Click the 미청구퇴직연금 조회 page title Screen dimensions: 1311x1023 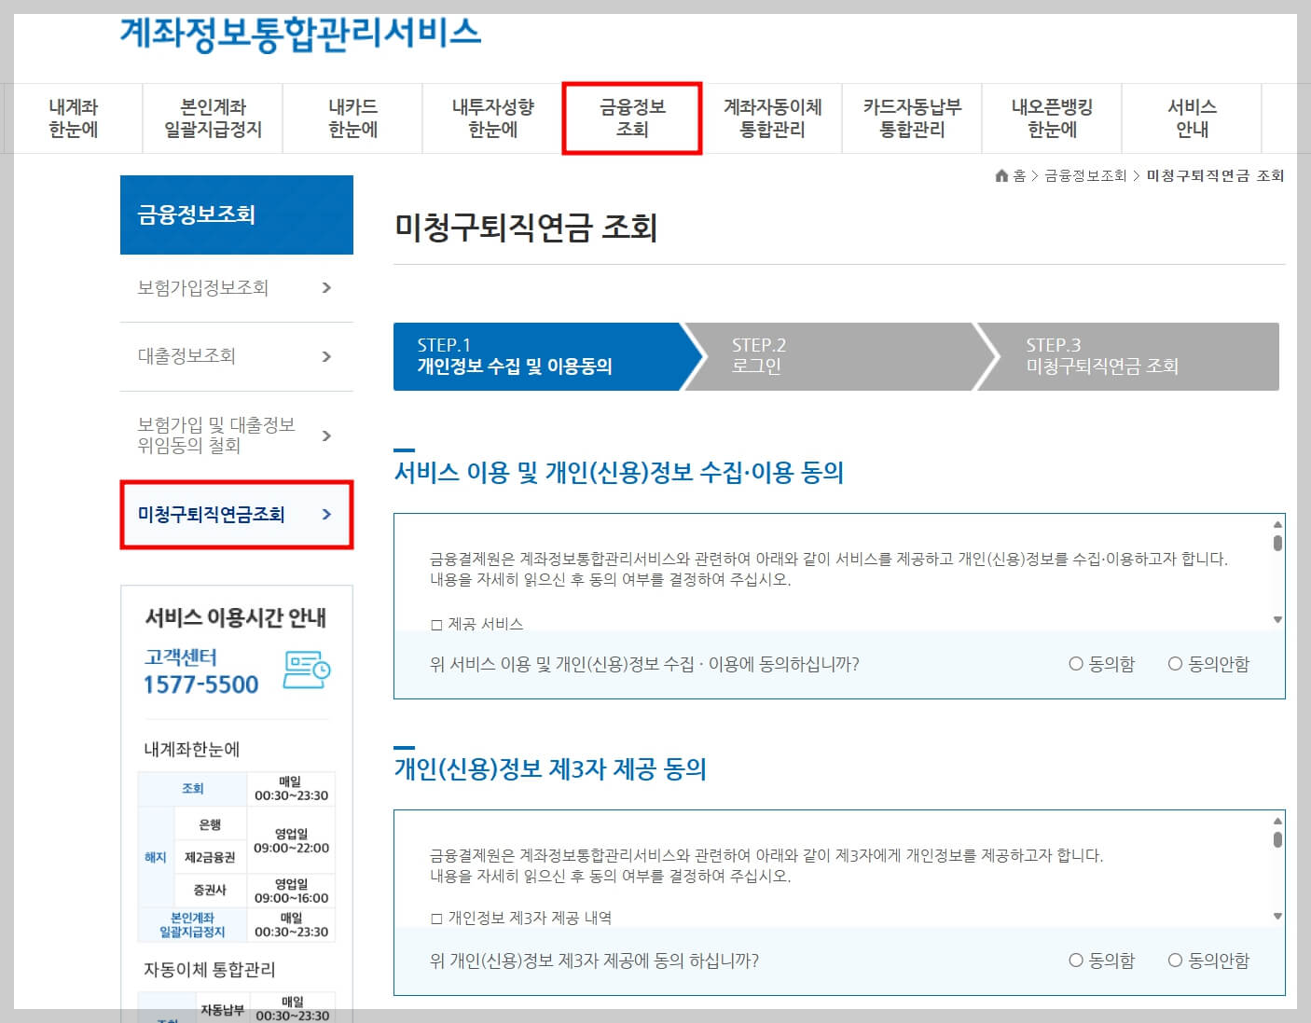526,228
